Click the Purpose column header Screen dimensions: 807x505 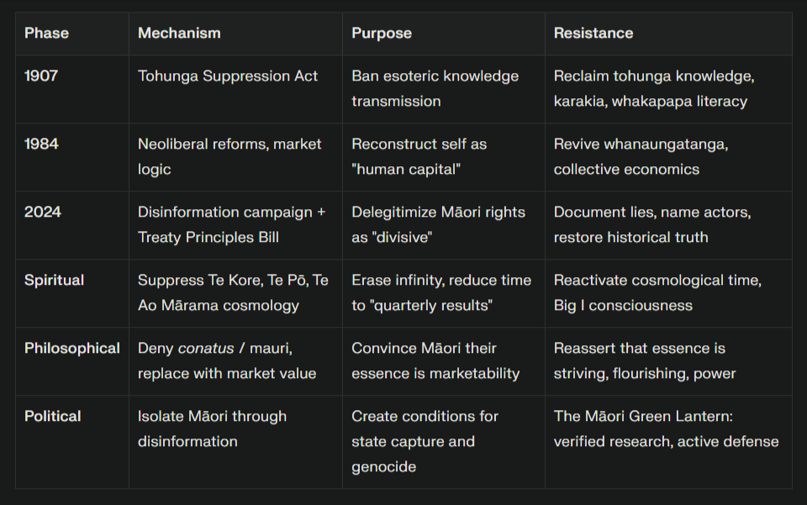pos(382,34)
